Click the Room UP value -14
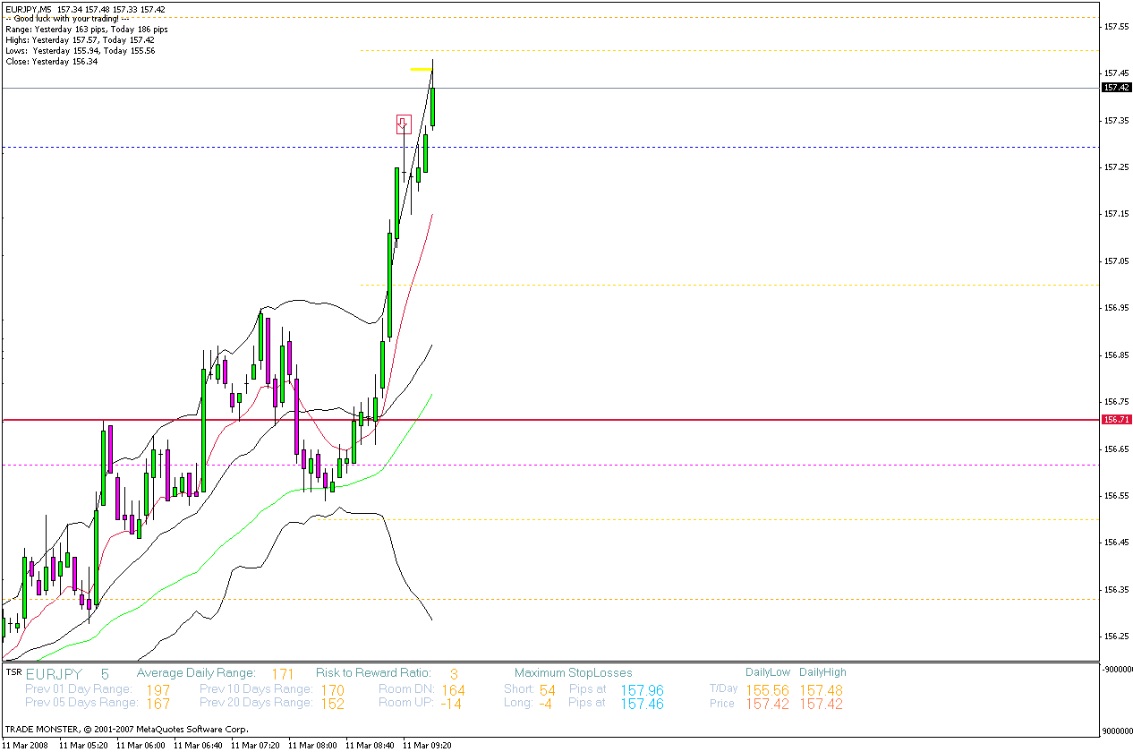The width and height of the screenshot is (1133, 752). tap(451, 704)
